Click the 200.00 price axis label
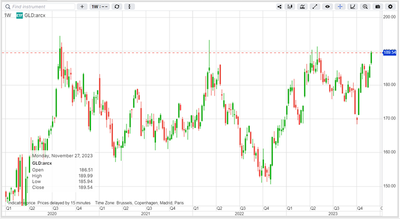This screenshot has height=219, width=400. (389, 17)
